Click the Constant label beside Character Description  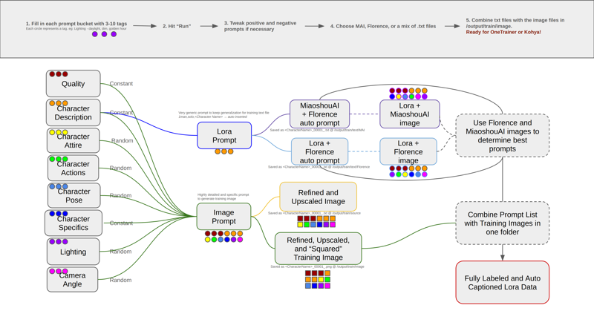[121, 113]
